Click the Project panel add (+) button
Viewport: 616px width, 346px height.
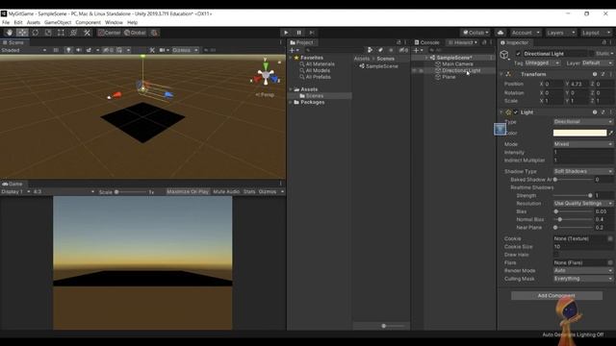click(294, 50)
